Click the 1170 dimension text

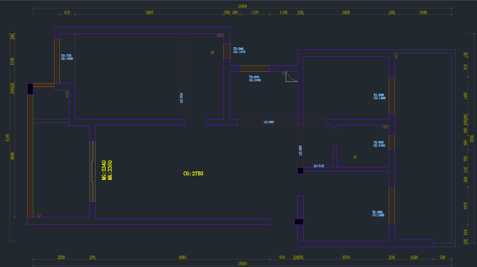(255, 13)
